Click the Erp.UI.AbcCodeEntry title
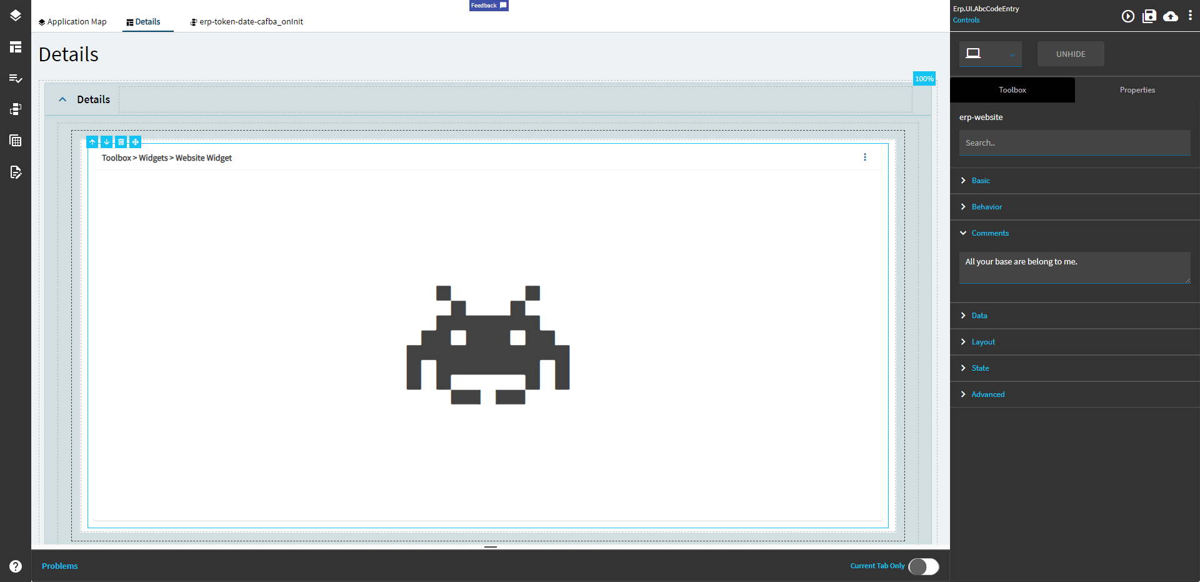 986,9
